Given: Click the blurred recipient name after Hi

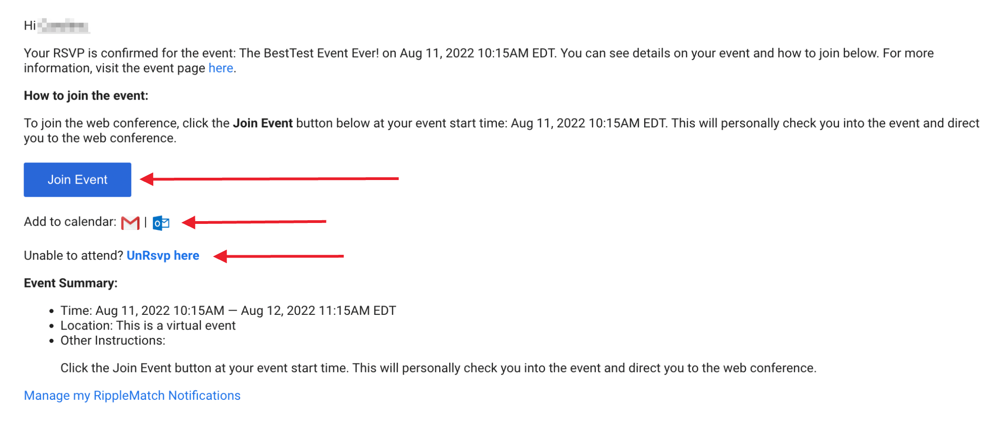Looking at the screenshot, I should pyautogui.click(x=63, y=26).
